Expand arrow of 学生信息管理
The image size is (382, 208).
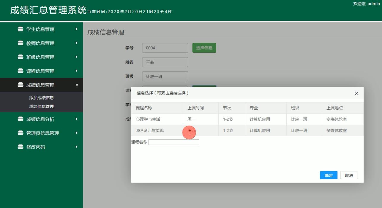pos(77,29)
